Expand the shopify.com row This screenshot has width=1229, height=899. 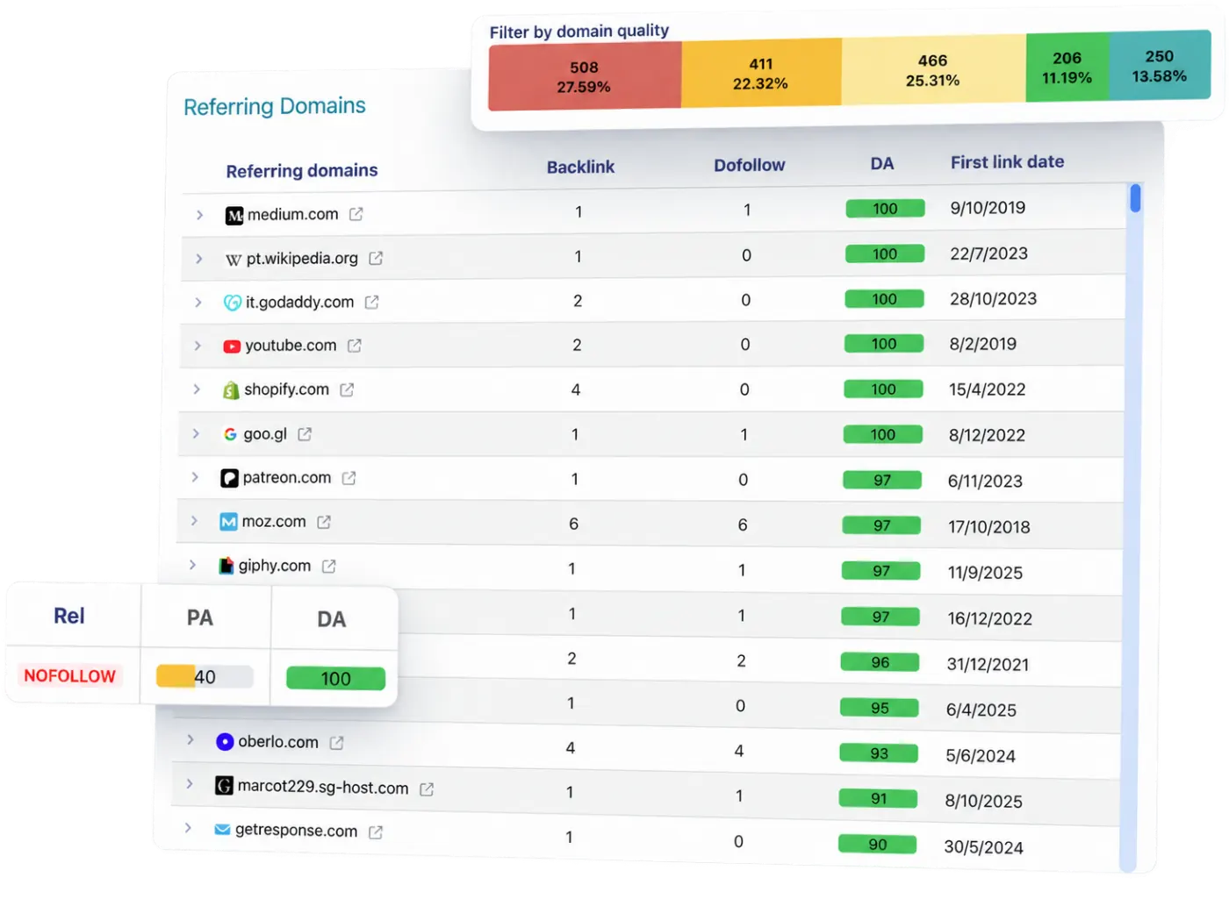point(197,389)
